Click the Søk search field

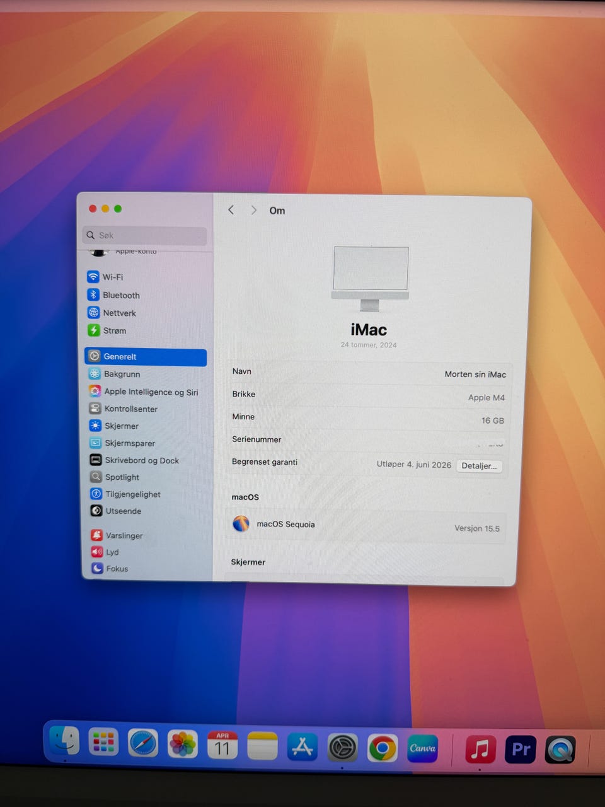point(145,235)
